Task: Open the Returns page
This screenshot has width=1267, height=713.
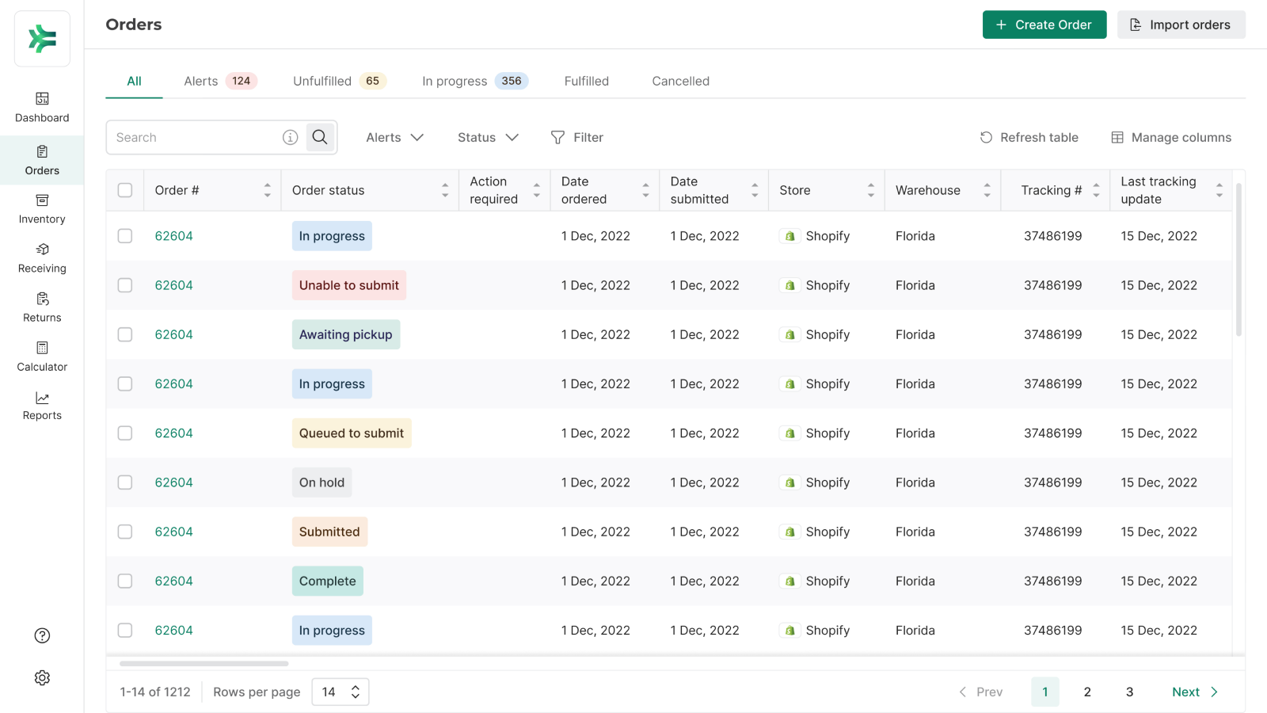Action: 42,307
